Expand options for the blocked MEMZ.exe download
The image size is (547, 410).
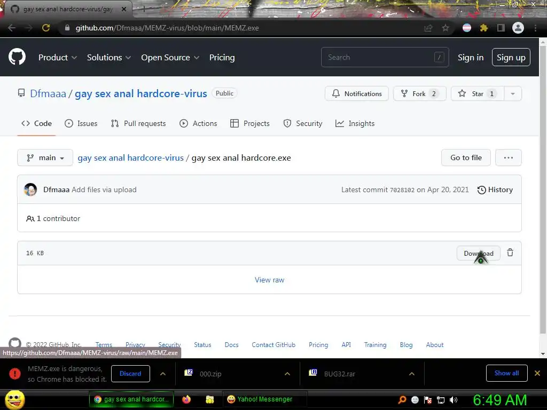(162, 374)
